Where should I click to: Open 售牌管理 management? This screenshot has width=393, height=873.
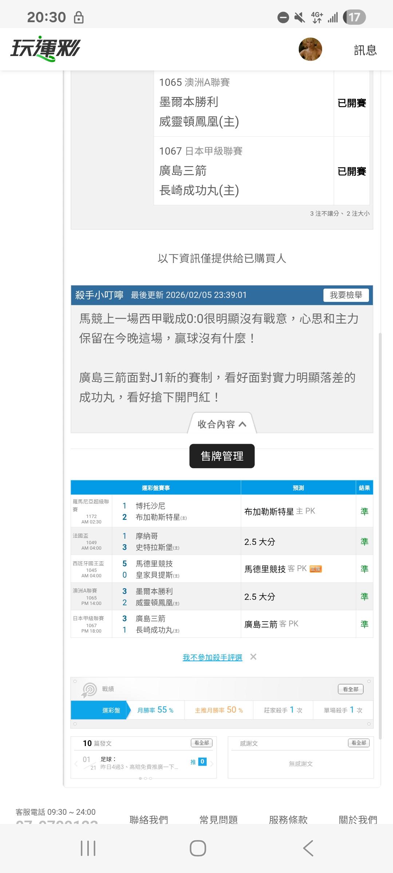(222, 456)
